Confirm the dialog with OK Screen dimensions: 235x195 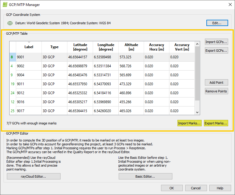tap(171, 188)
